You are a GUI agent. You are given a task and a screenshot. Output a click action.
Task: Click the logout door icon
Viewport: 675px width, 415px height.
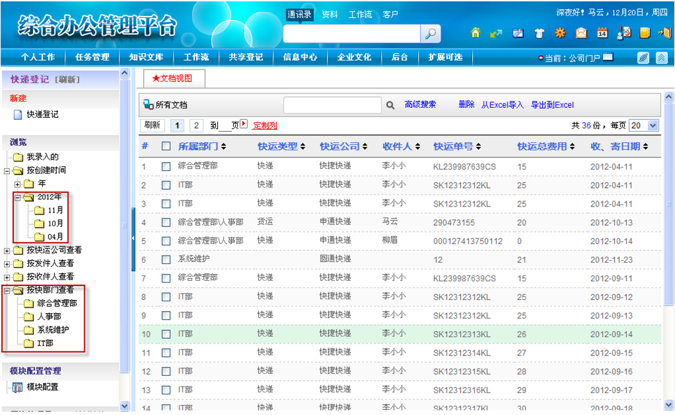click(664, 32)
